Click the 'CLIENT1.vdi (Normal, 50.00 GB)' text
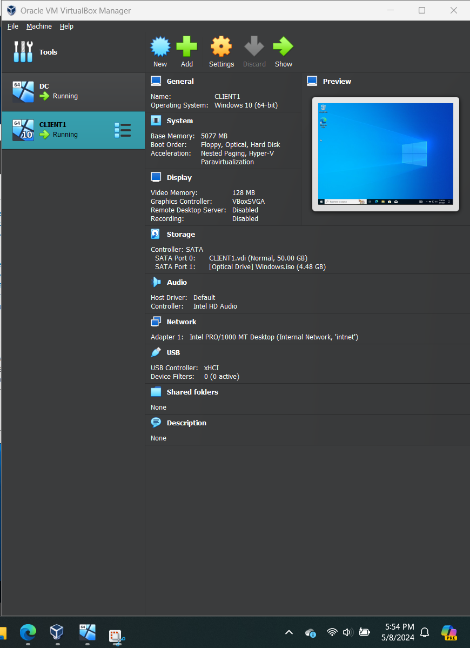The height and width of the screenshot is (648, 470). pos(258,258)
